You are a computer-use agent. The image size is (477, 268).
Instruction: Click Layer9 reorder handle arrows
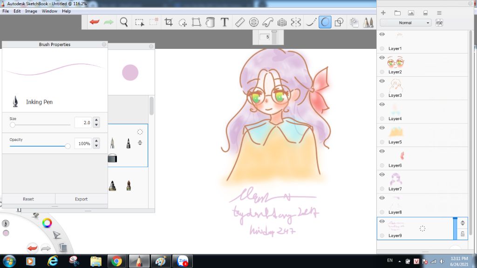pos(463,223)
